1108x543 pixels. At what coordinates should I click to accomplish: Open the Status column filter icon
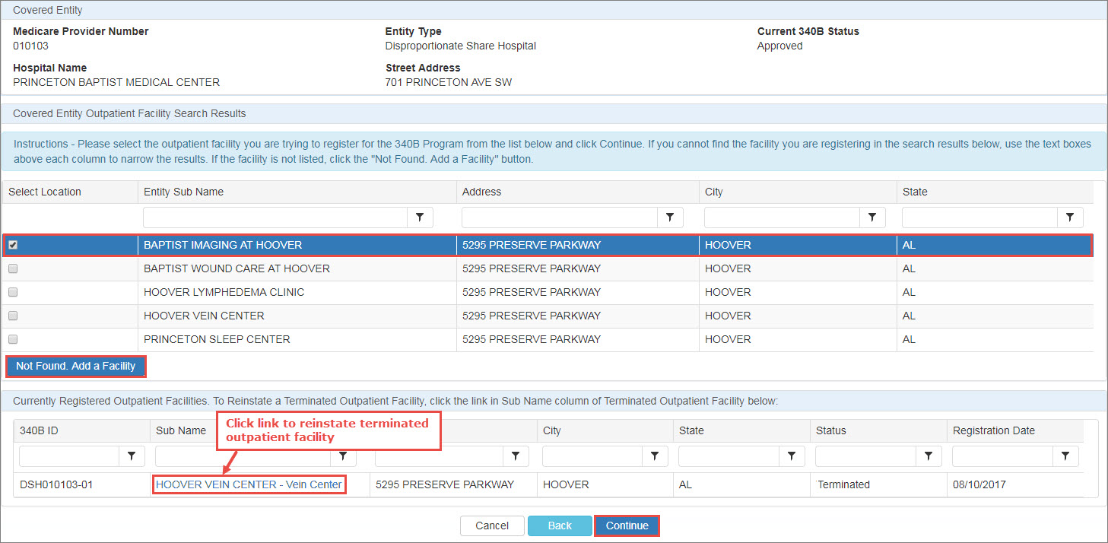929,456
